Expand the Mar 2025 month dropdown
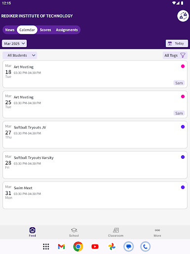Viewport: 190px width, 254px height. pyautogui.click(x=14, y=44)
